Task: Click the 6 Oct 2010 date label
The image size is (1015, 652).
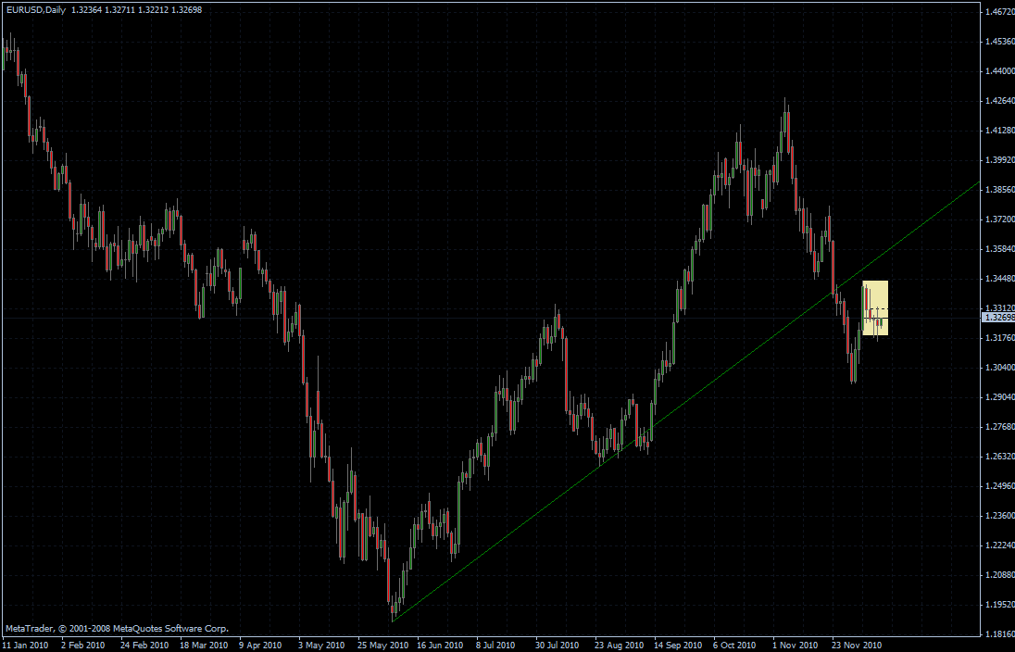Action: [734, 645]
